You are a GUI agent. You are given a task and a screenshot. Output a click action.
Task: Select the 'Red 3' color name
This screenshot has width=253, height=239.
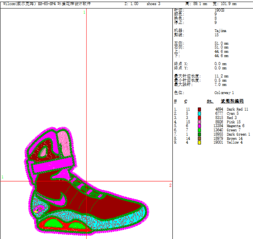pos(232,118)
